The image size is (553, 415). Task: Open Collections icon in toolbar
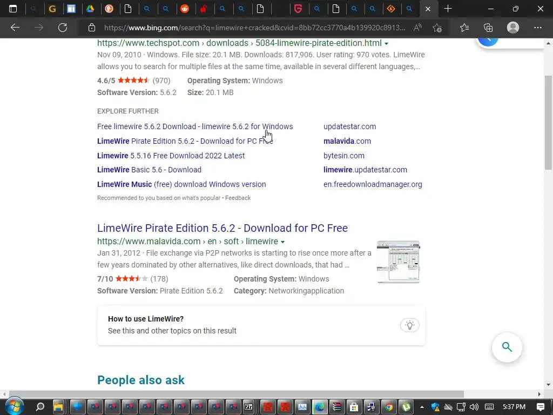point(488,28)
